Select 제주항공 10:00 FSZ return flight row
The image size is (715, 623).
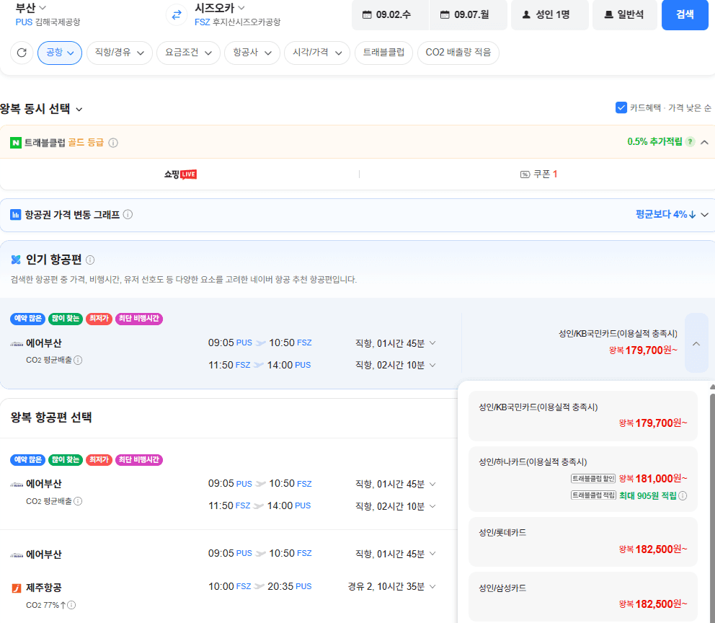(228, 586)
